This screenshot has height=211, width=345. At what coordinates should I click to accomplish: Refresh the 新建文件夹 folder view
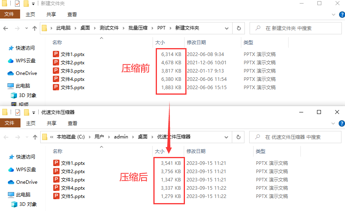[x=239, y=28]
